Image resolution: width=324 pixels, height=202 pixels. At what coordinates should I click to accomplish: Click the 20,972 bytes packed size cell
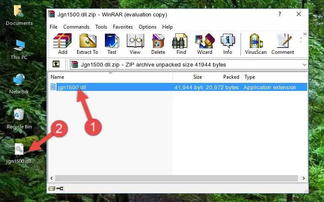(x=222, y=87)
